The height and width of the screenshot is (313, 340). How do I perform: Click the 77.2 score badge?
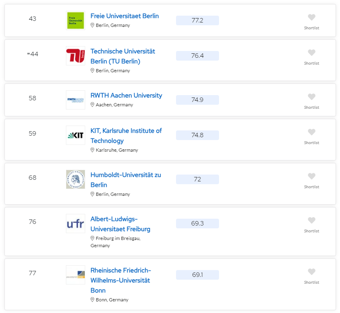coord(197,20)
